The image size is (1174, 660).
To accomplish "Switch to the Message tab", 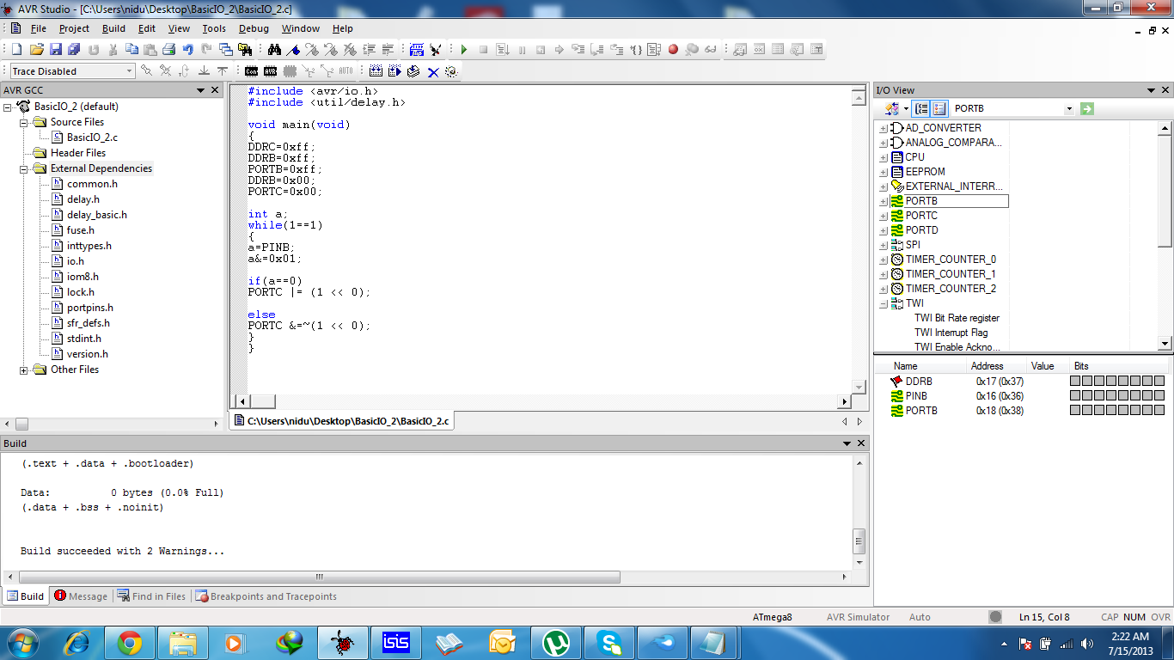I will tap(81, 596).
